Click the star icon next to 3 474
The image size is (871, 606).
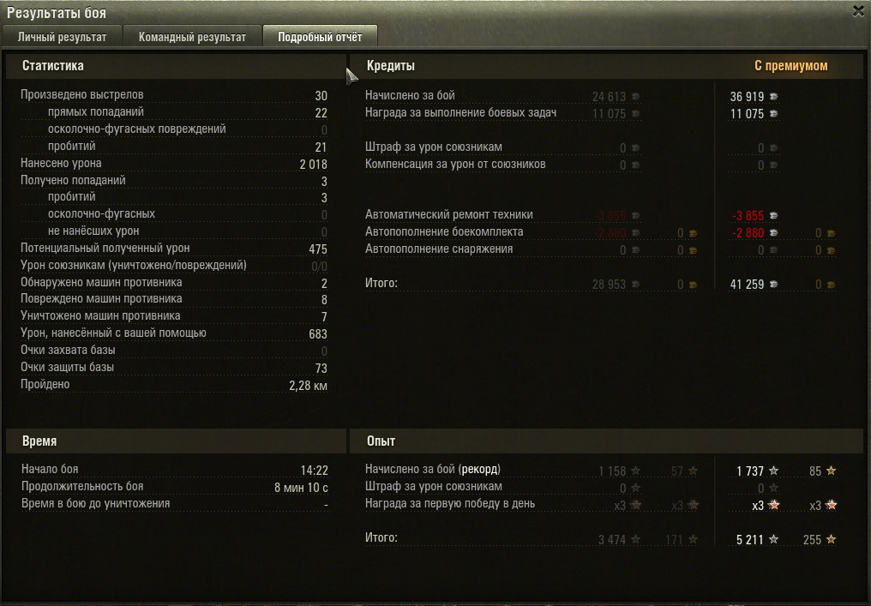click(x=636, y=539)
